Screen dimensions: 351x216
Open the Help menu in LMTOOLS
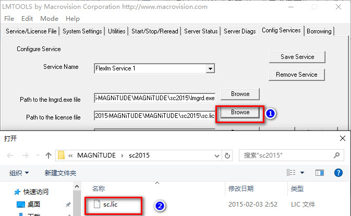click(72, 19)
